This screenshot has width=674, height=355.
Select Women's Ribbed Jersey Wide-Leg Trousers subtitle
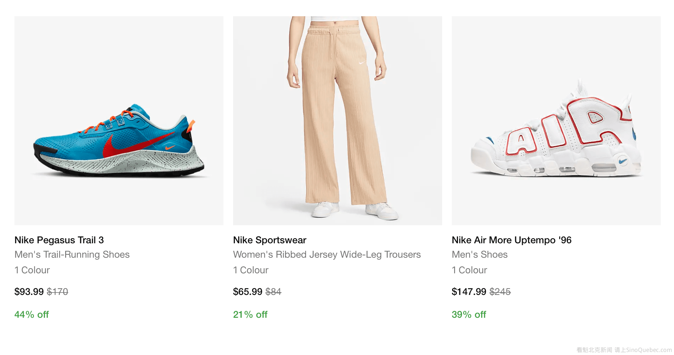tap(327, 254)
